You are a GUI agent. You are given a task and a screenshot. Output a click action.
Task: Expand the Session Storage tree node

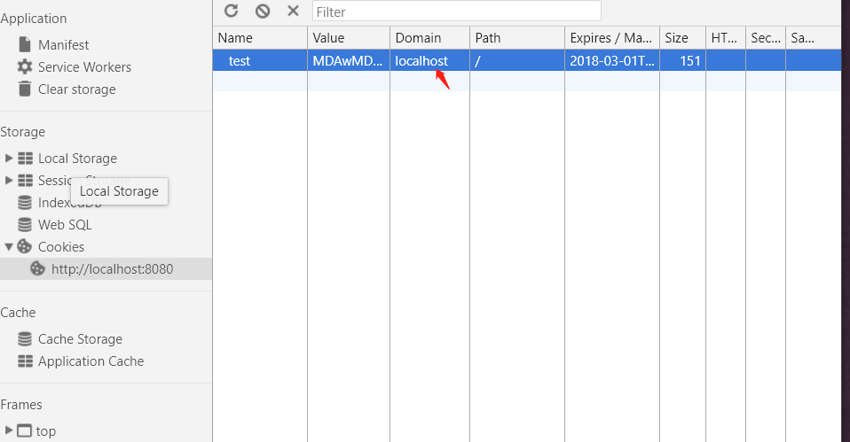[x=9, y=181]
